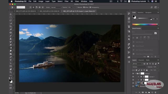
Task: Select the Clone Stamp tool
Action: coord(10,39)
